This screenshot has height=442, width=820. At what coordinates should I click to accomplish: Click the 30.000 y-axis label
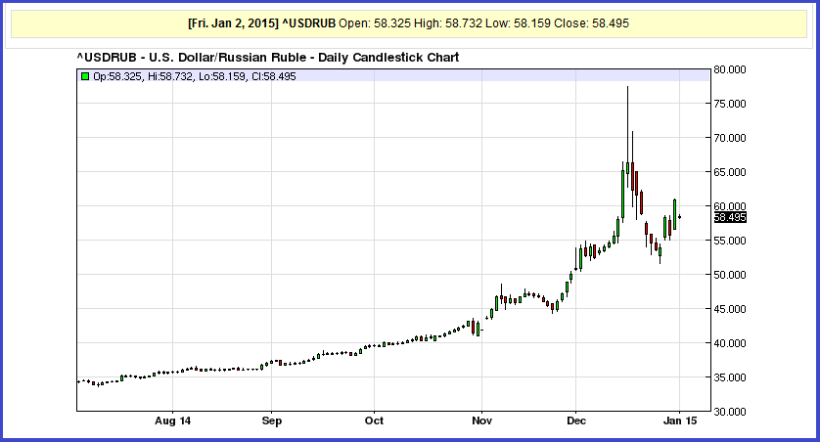[x=730, y=412]
